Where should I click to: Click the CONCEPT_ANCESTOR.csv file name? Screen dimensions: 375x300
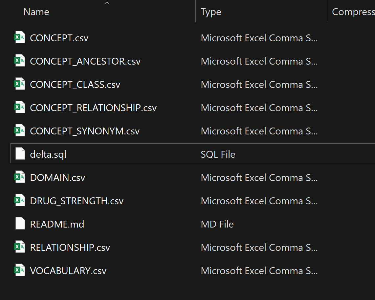[85, 61]
